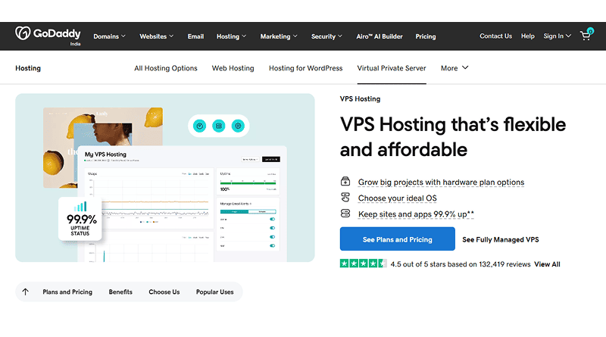Switch to All Hosting Options tab

166,68
